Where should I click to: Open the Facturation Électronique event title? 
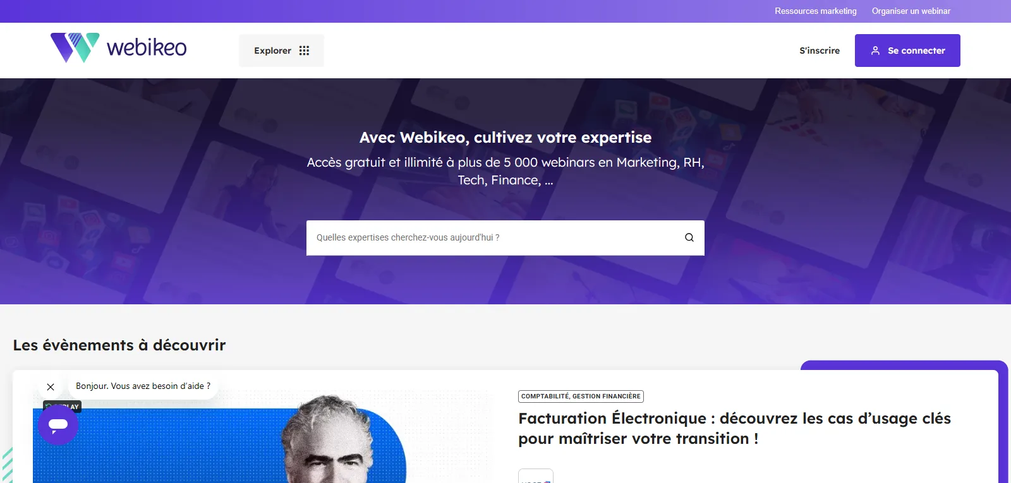pos(734,428)
